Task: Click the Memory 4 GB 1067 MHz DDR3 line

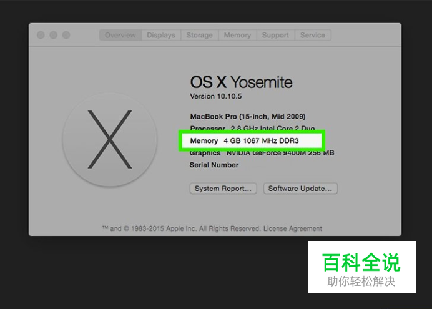Action: pyautogui.click(x=244, y=140)
